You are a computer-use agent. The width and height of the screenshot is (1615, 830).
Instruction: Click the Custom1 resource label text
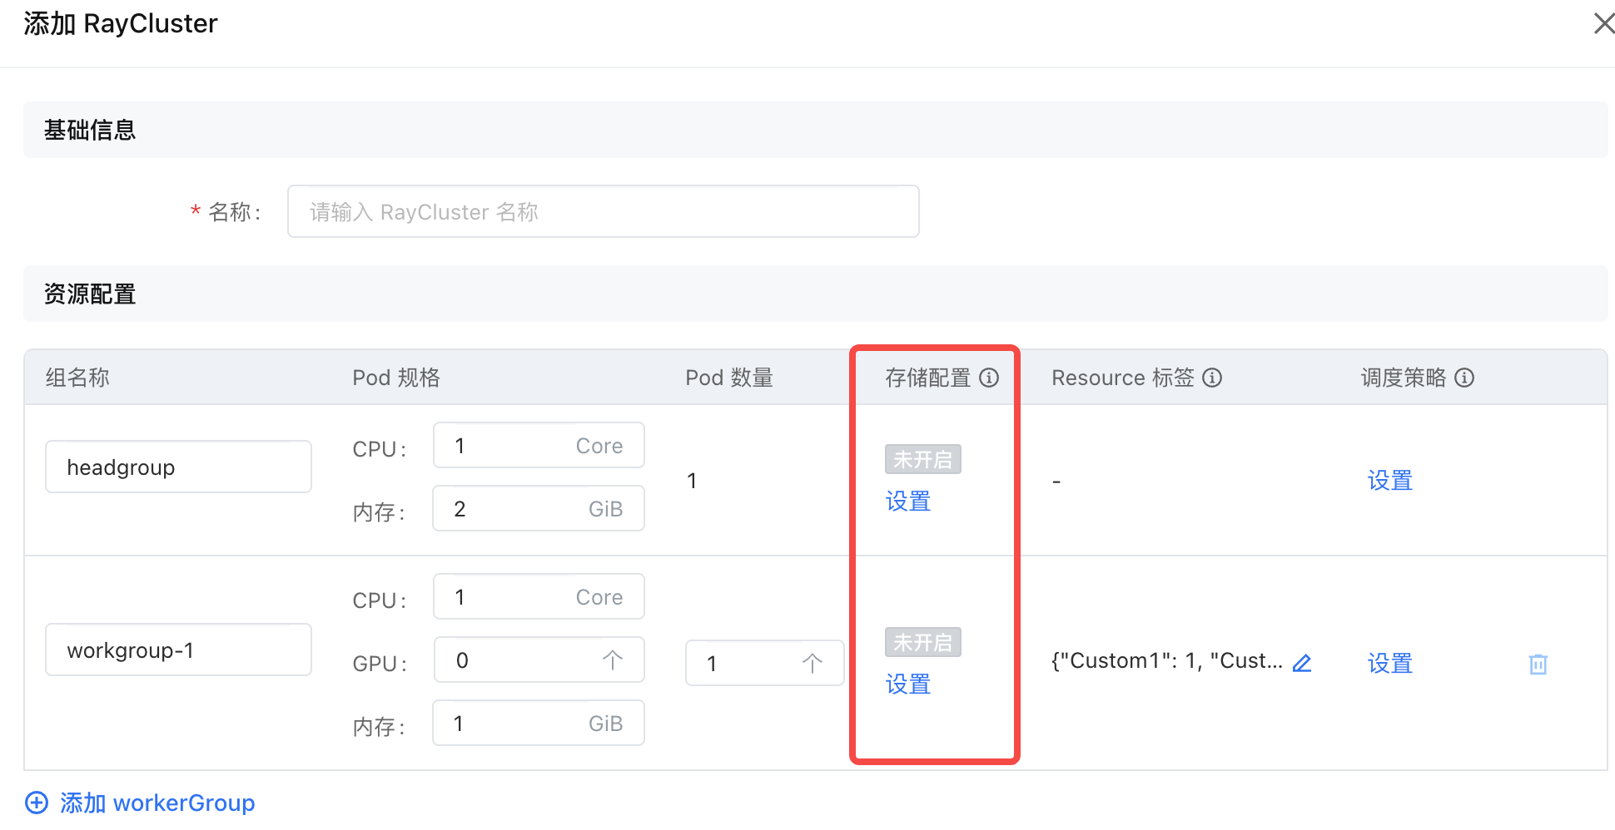[1166, 661]
